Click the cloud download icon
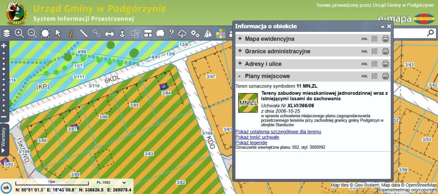 (182, 33)
